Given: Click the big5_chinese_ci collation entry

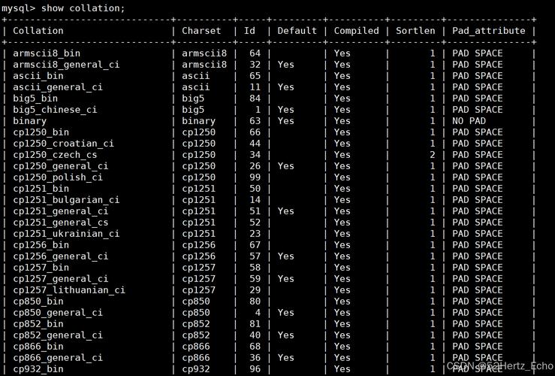Looking at the screenshot, I should click(x=55, y=110).
